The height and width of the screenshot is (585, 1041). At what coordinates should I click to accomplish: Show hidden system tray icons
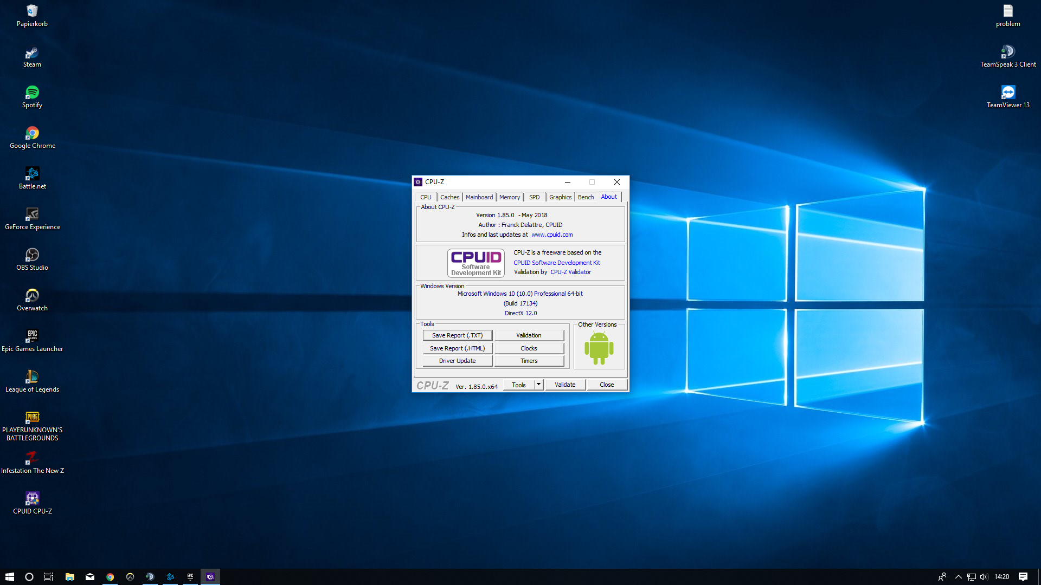pos(958,577)
